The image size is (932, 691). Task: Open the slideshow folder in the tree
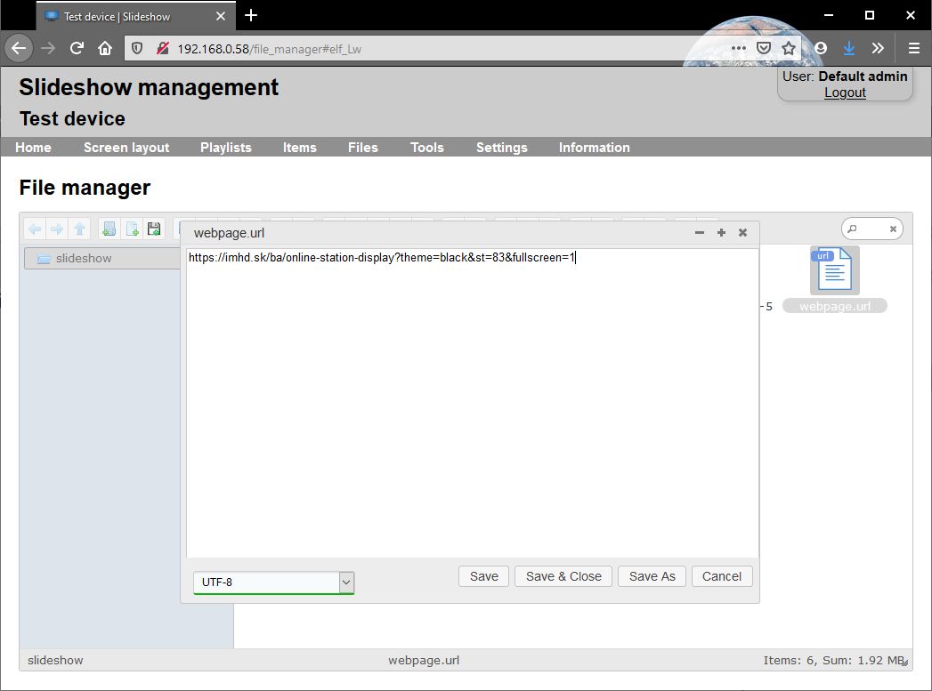(x=101, y=258)
